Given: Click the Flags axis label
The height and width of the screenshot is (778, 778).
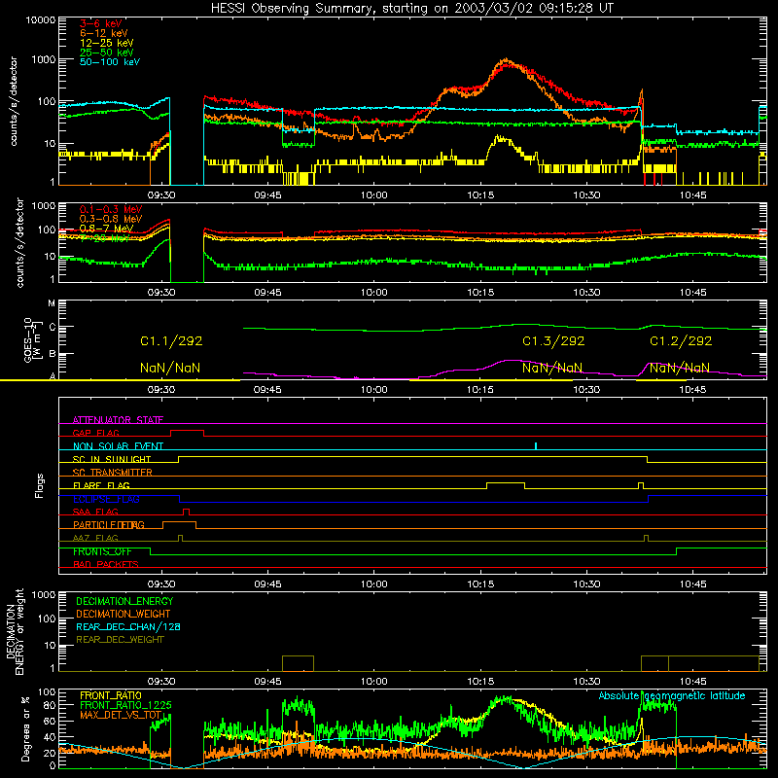Looking at the screenshot, I should (x=40, y=485).
